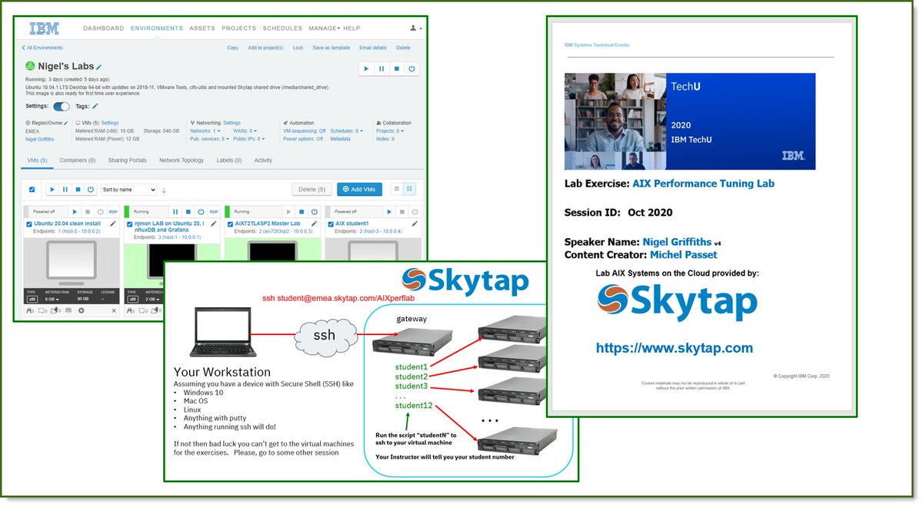Image resolution: width=923 pixels, height=507 pixels.
Task: Uncheck the AIX student1 checkbox
Action: point(331,224)
